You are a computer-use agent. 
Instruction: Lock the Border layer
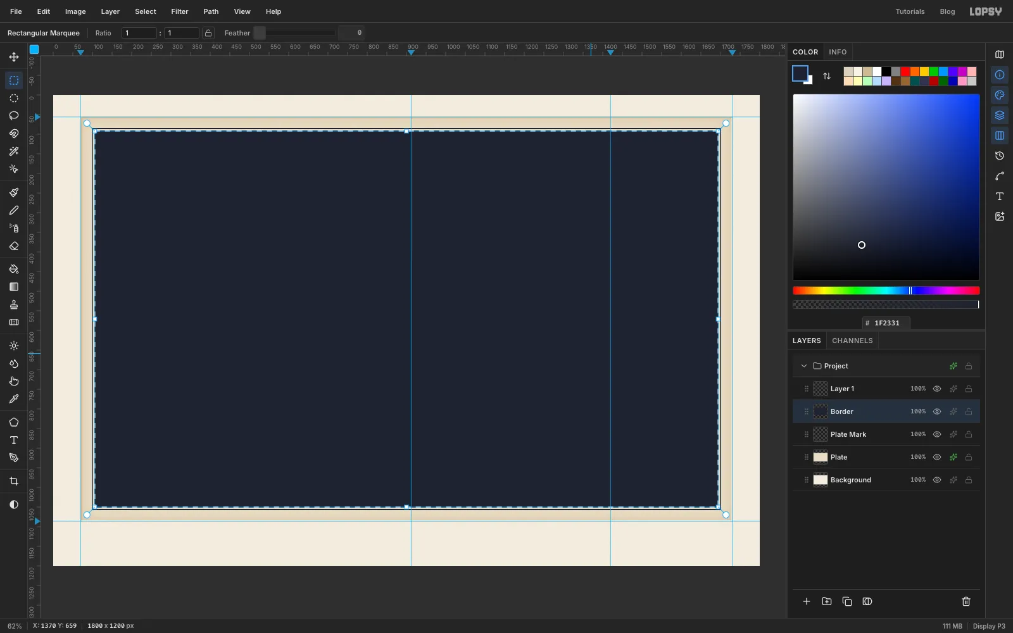[969, 411]
